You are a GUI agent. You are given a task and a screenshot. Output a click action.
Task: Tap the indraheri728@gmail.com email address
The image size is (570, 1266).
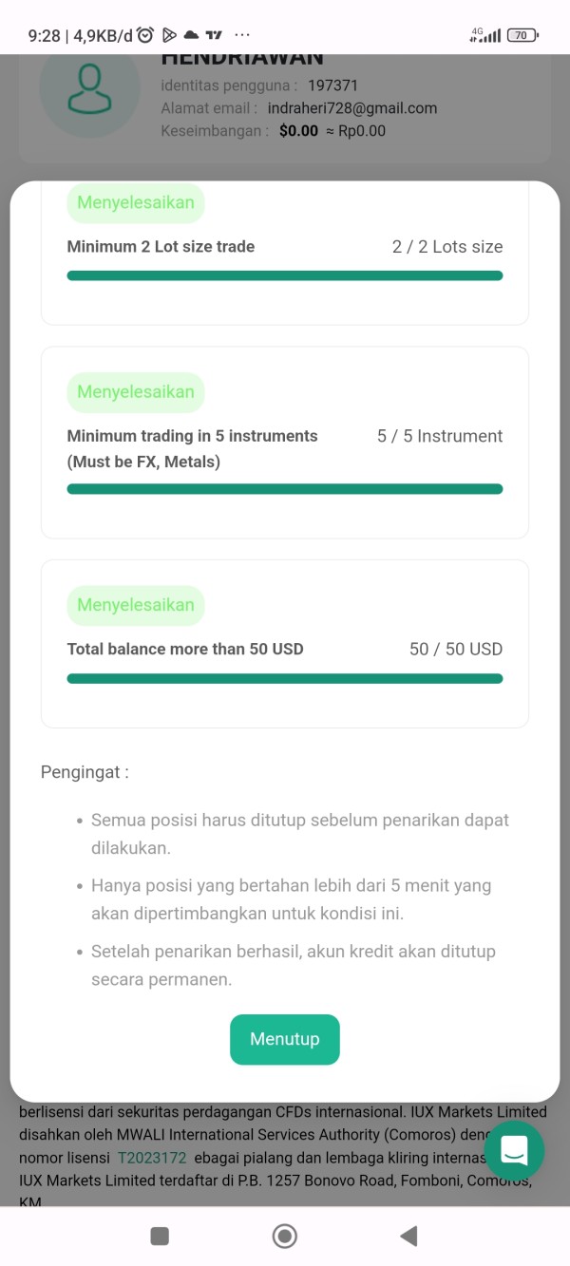click(x=351, y=108)
